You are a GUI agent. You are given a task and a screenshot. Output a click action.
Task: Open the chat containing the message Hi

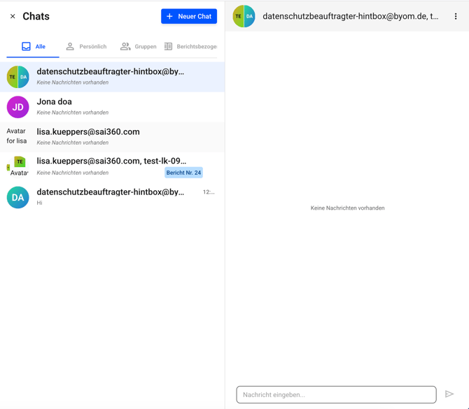pos(112,196)
